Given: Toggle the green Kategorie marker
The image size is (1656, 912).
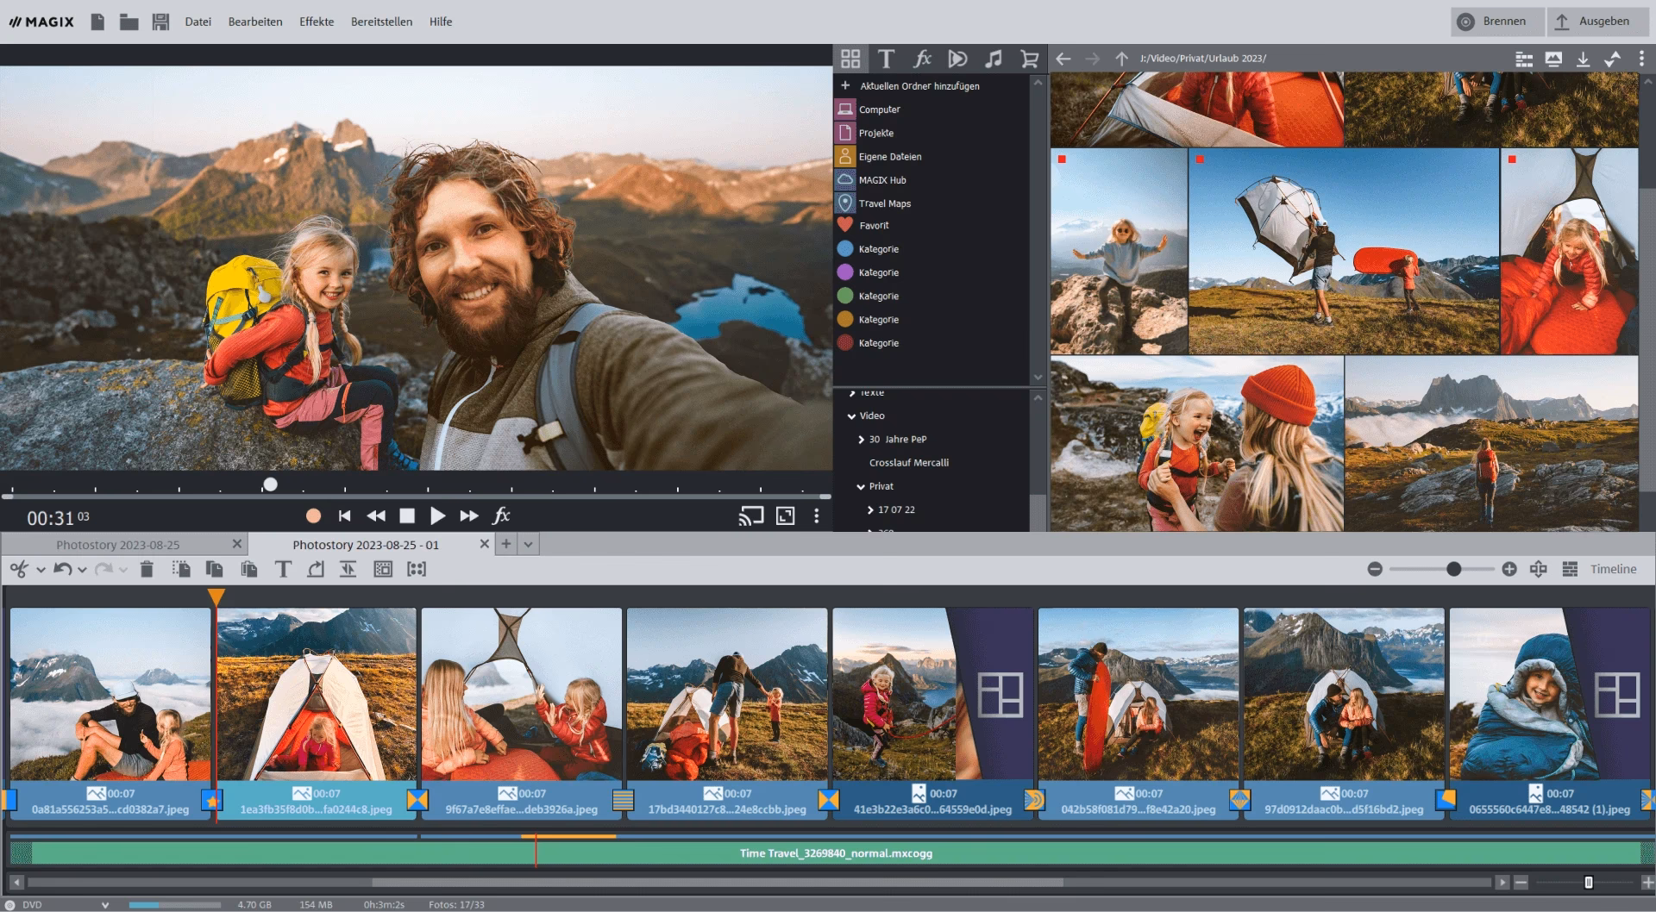Looking at the screenshot, I should coord(844,296).
